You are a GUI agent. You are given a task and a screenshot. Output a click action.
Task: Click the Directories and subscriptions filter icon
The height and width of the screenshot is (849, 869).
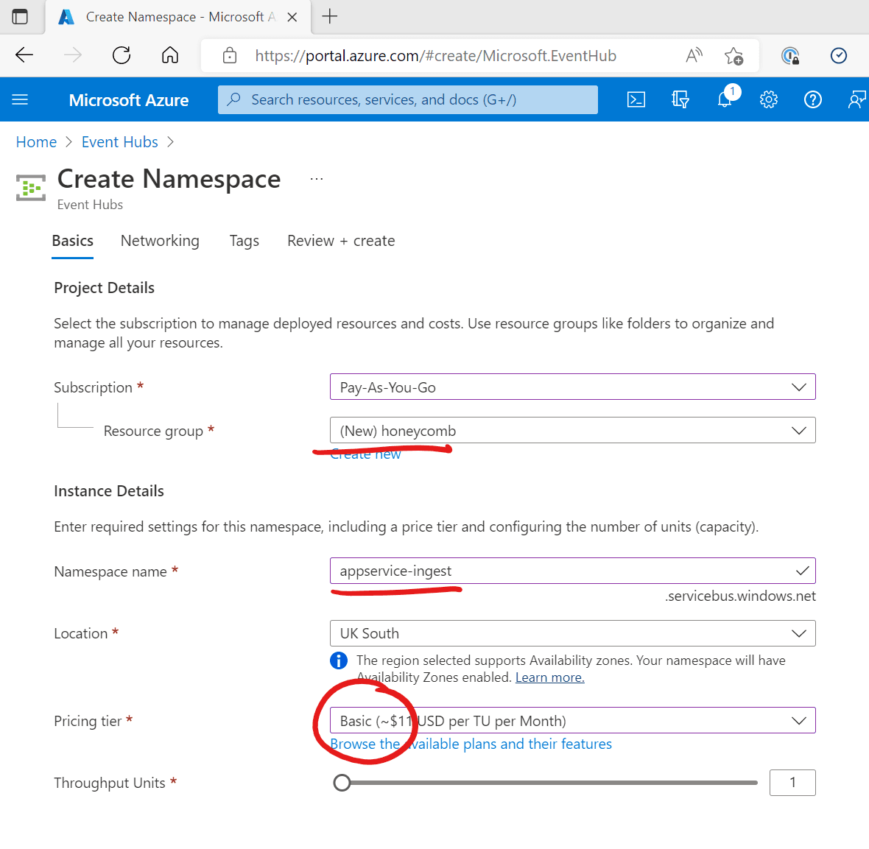680,99
